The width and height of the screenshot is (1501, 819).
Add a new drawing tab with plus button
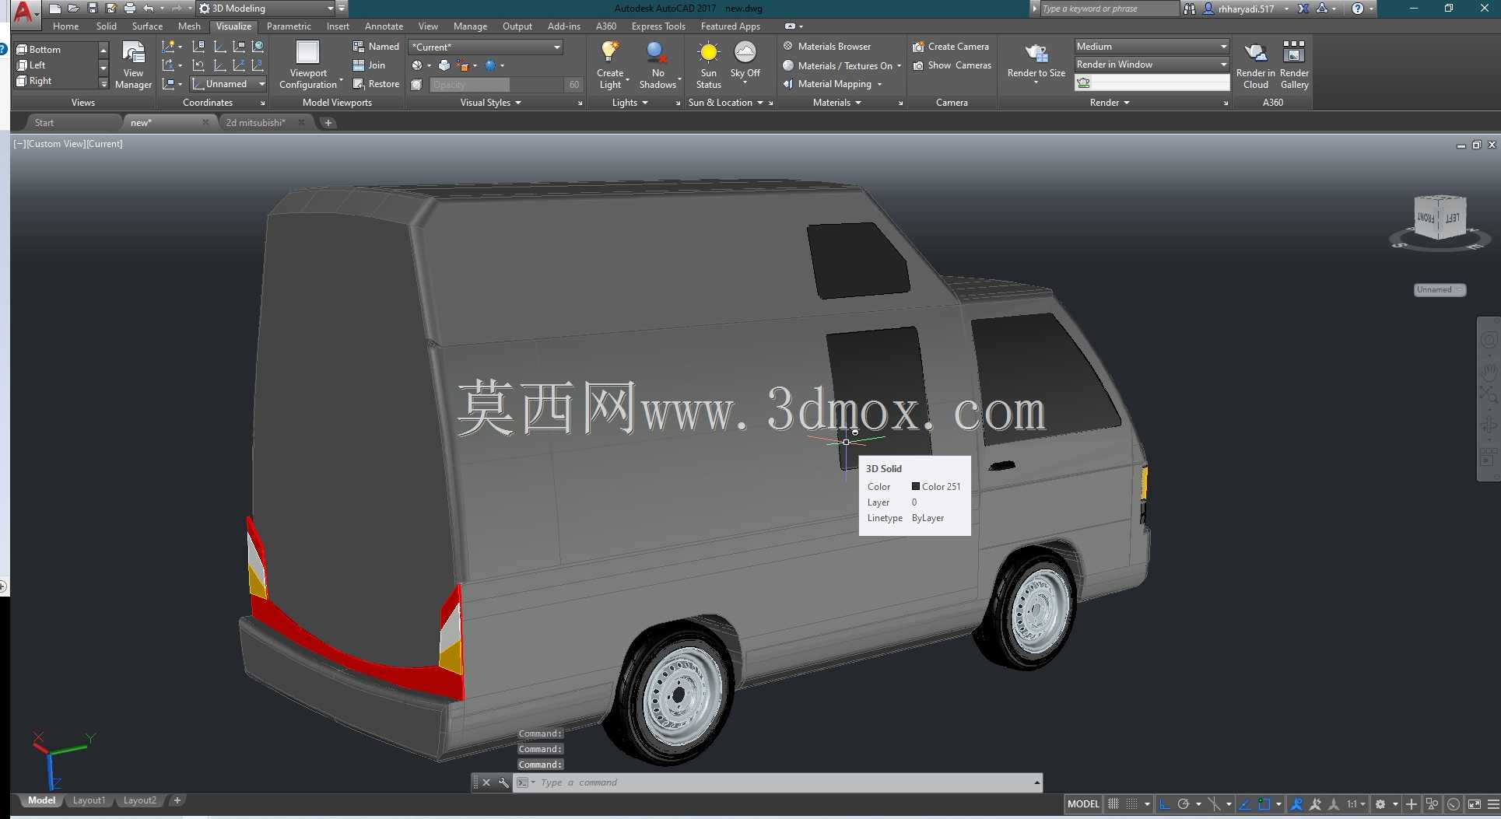point(328,123)
